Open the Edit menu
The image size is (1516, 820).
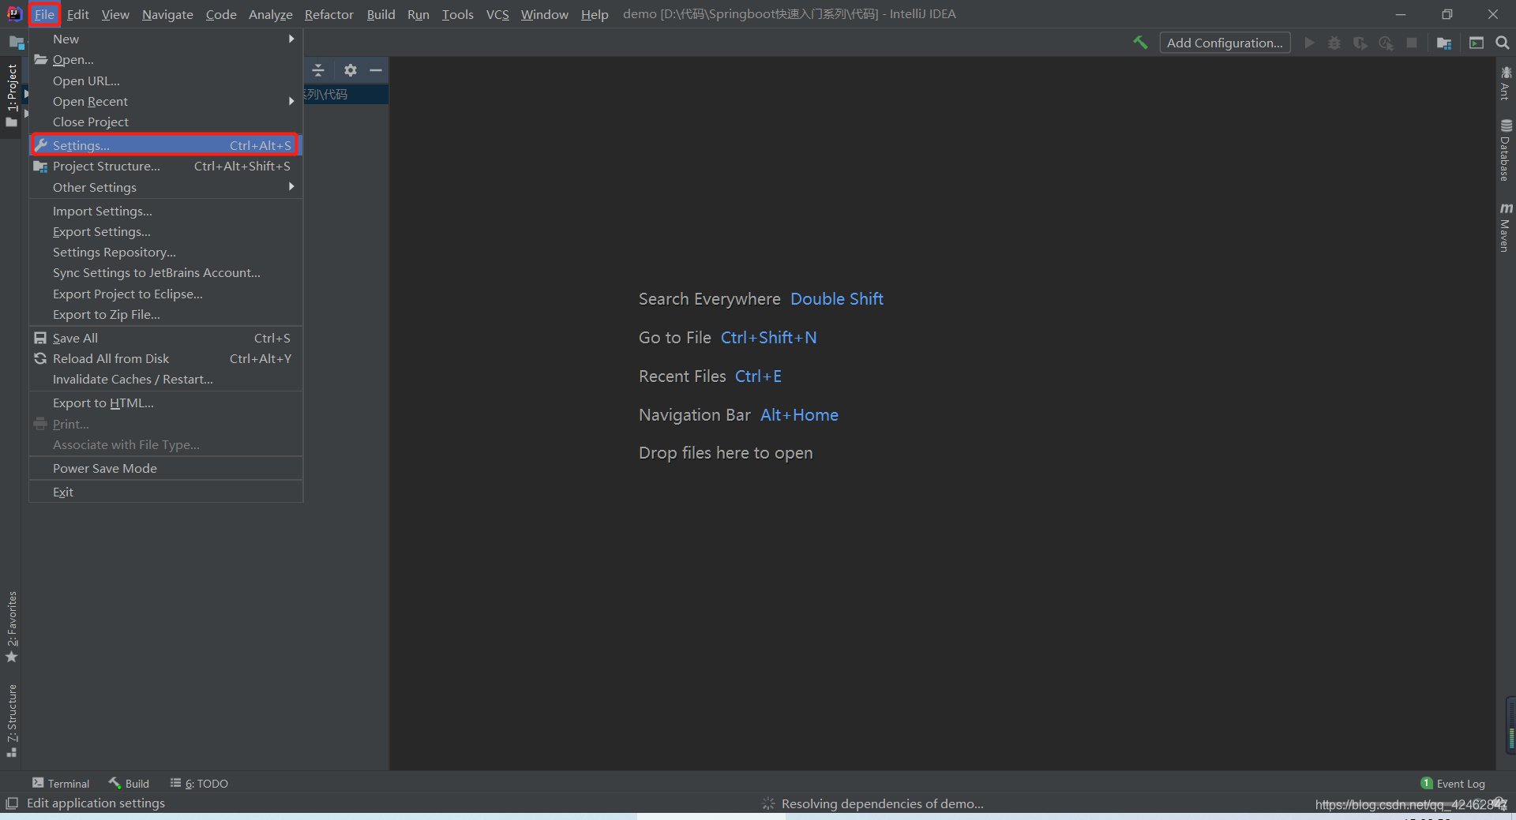click(77, 14)
